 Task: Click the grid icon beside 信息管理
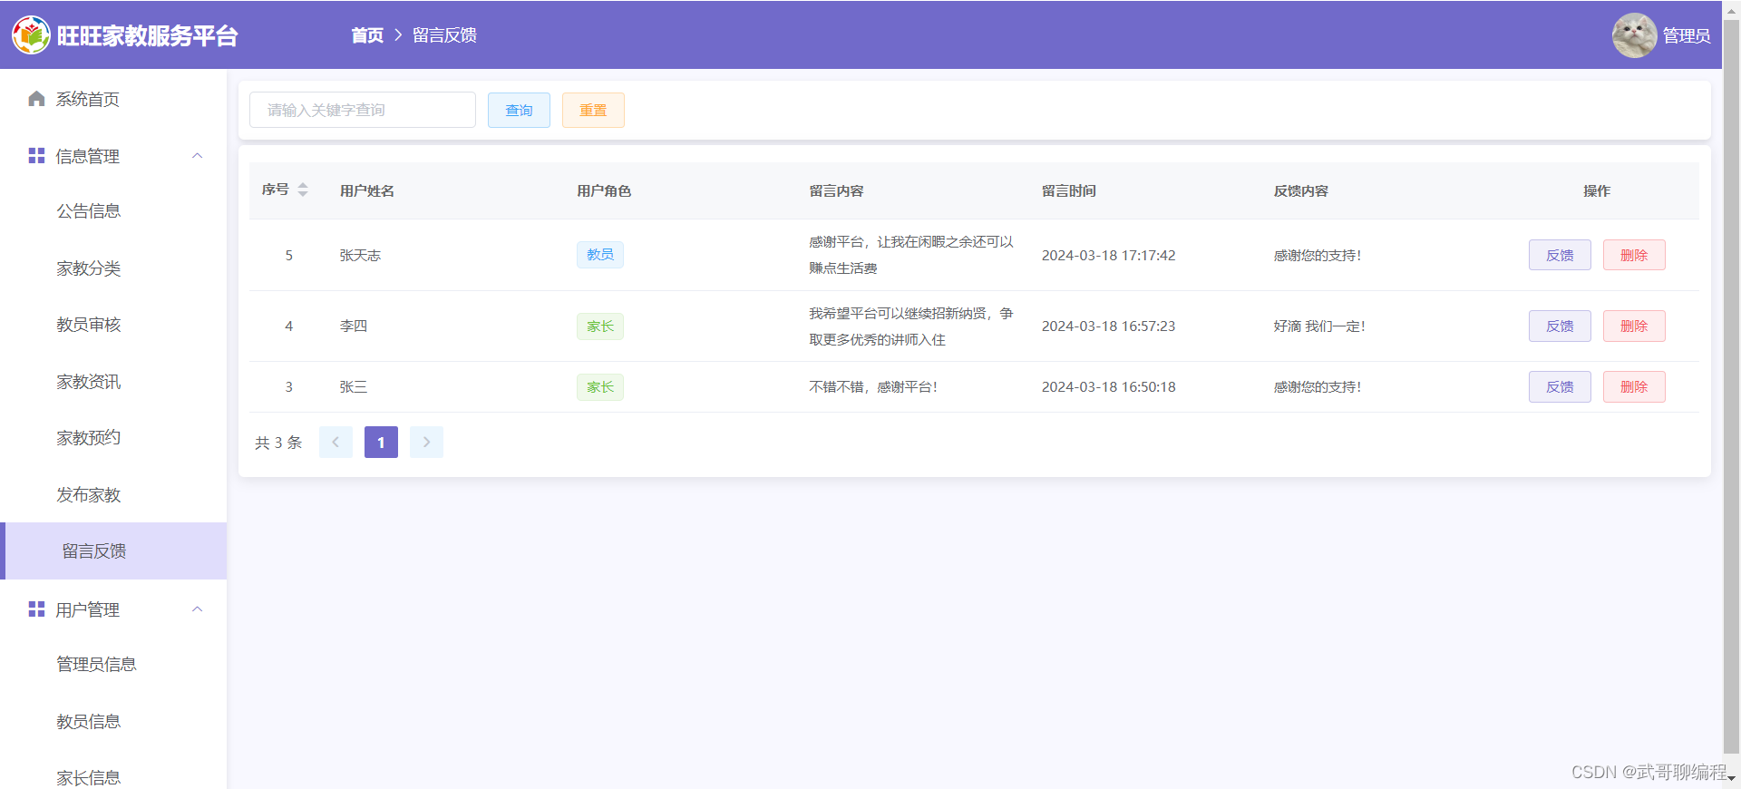tap(36, 156)
